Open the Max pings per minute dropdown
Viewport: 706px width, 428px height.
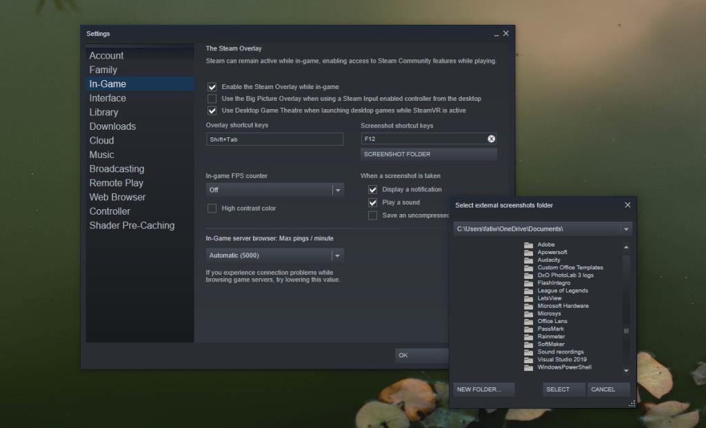(x=338, y=255)
